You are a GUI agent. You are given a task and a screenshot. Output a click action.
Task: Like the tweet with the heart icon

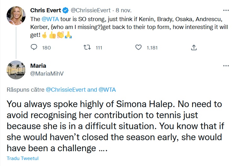138,48
